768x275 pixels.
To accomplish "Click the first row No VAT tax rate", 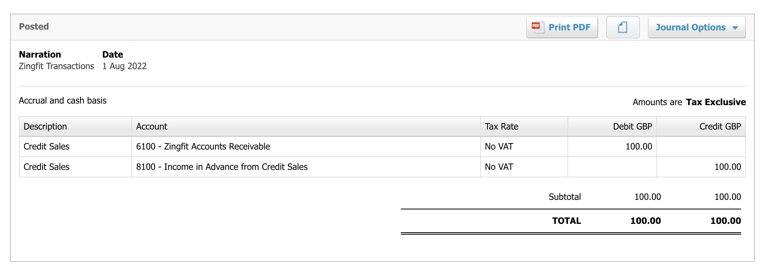I will [x=499, y=146].
